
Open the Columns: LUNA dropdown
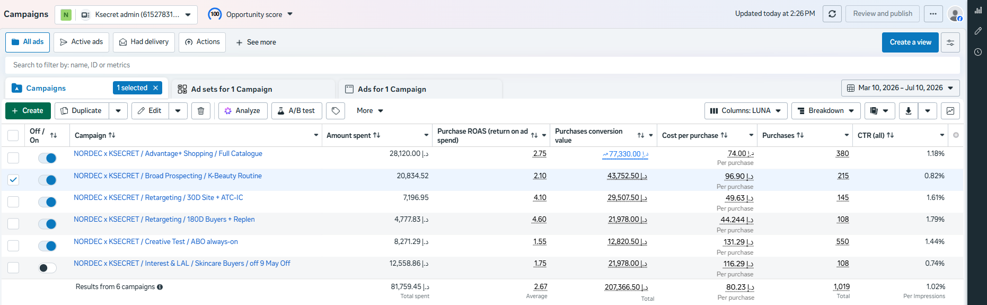(746, 111)
